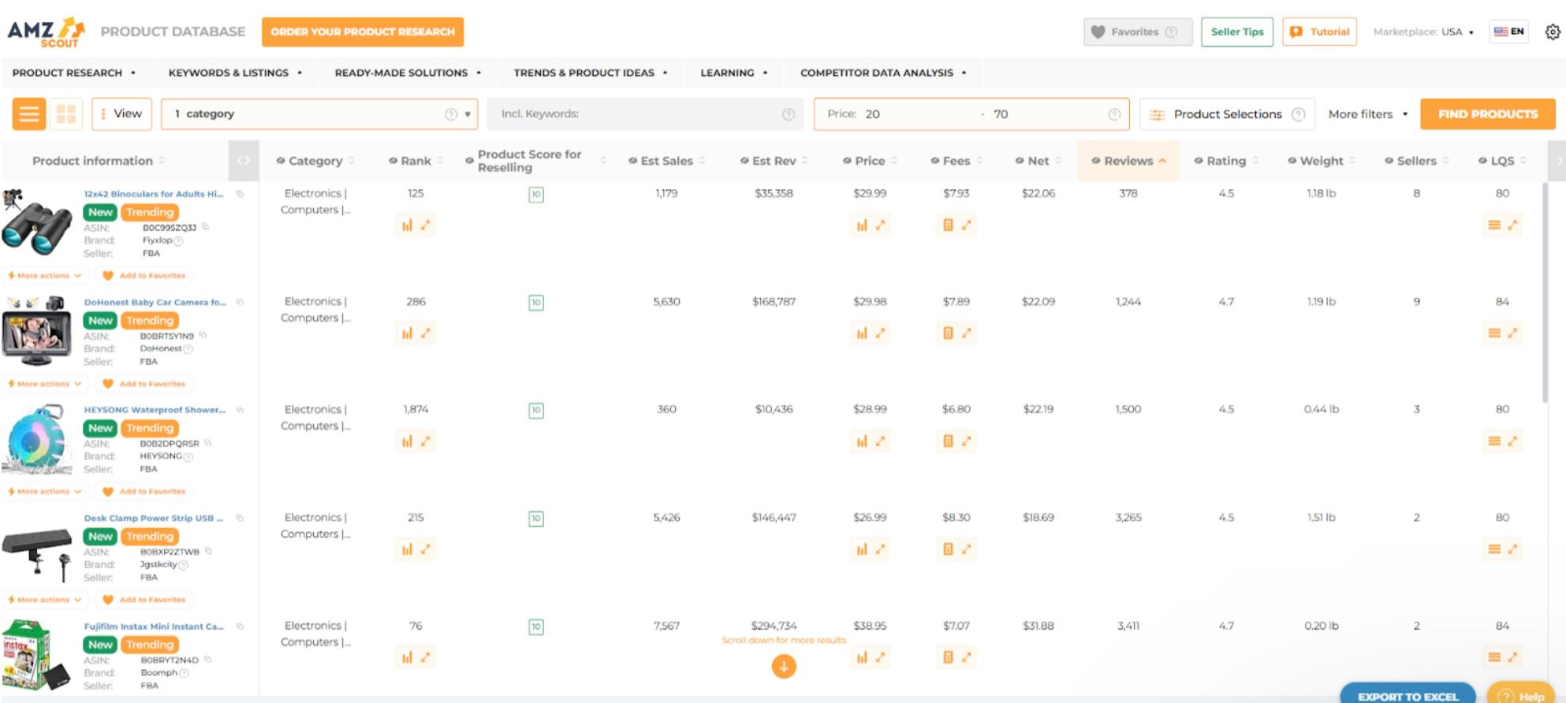The width and height of the screenshot is (1566, 703).
Task: Open Marketplace USA selector
Action: pos(1422,32)
